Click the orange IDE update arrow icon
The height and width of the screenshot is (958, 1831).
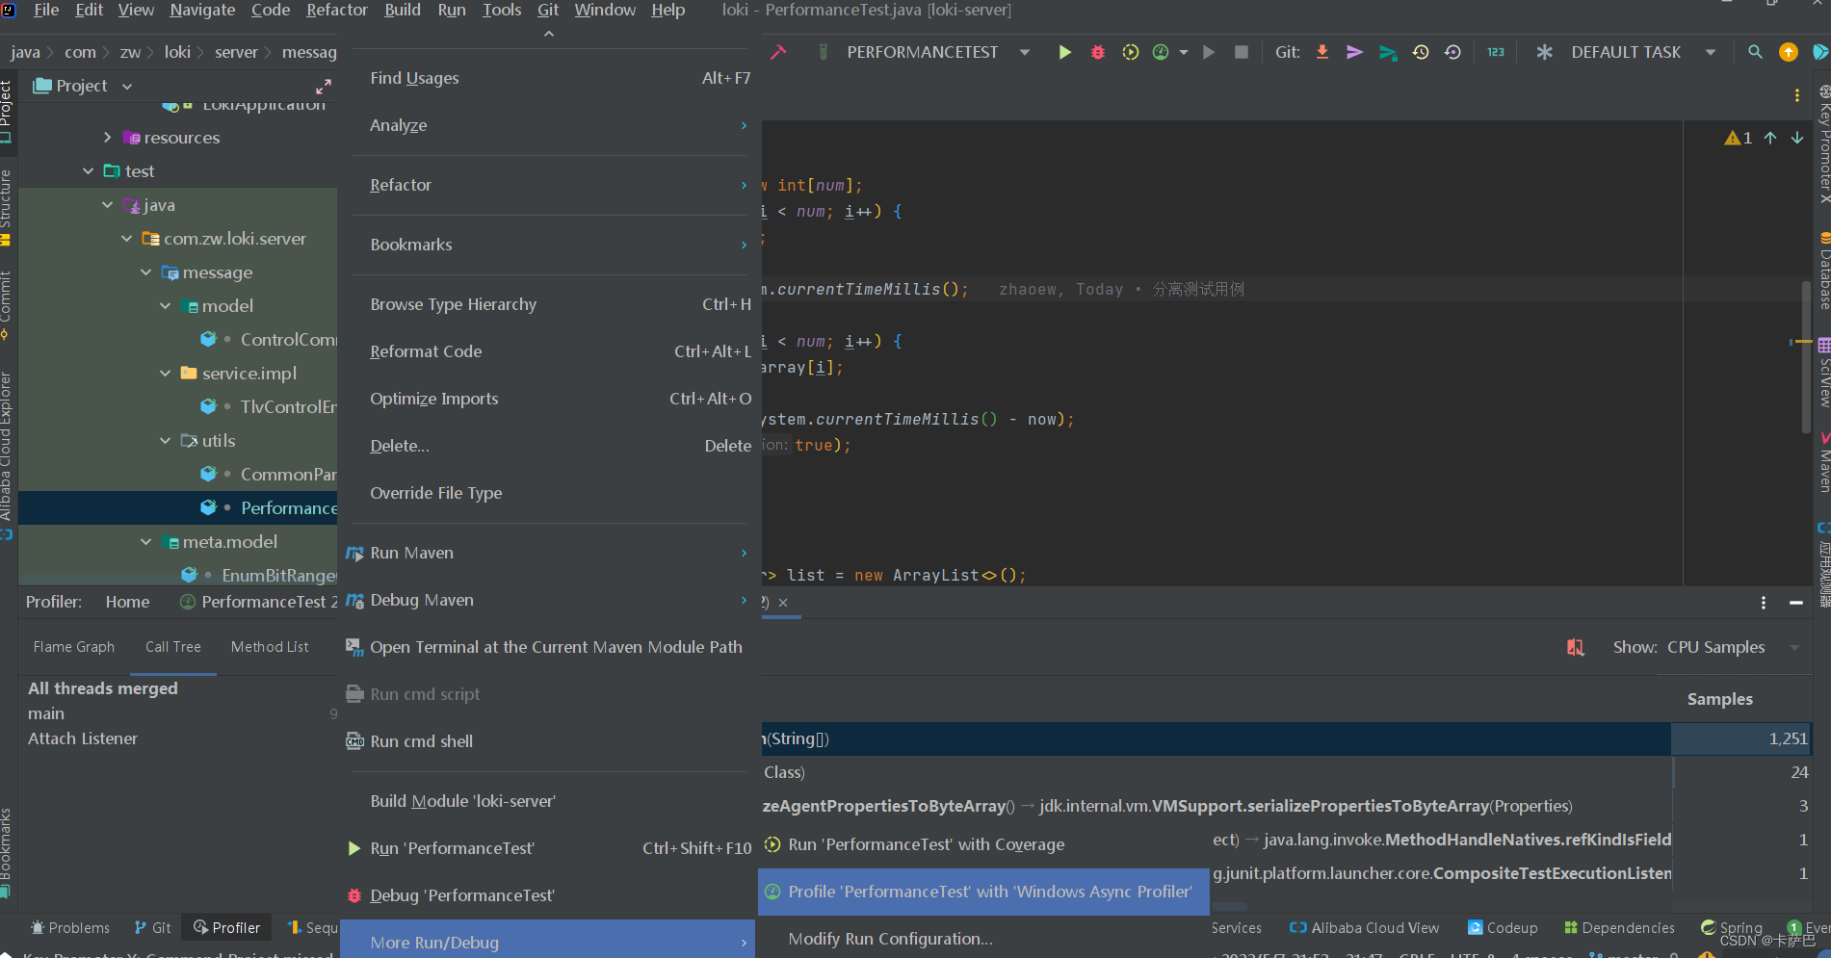point(1789,52)
